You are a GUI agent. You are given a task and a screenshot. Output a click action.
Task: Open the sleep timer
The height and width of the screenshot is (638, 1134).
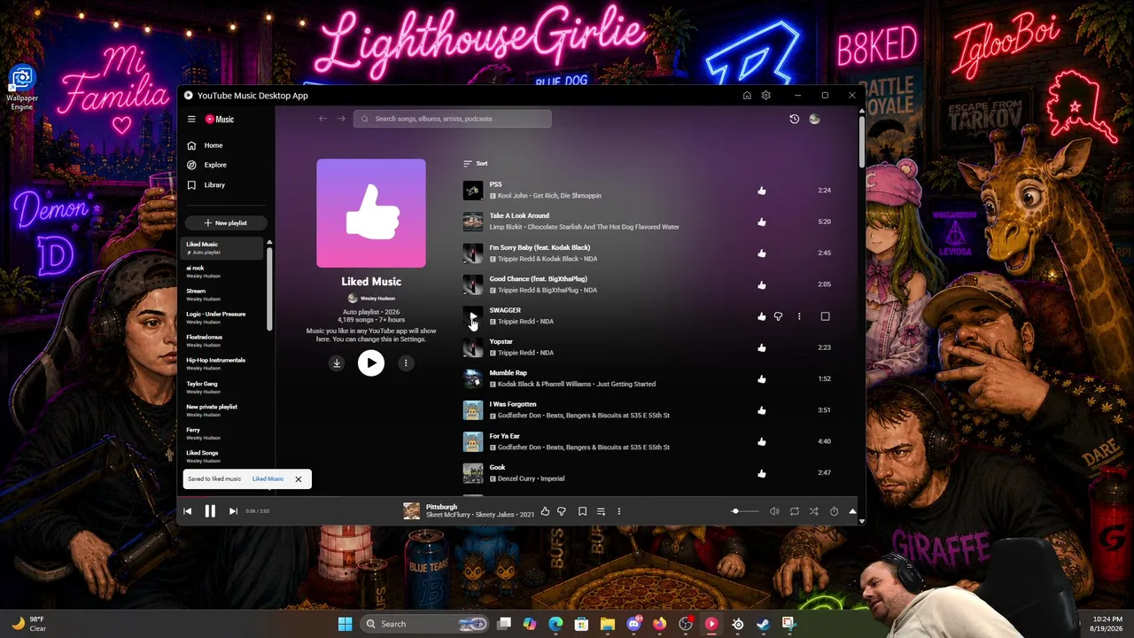pos(834,511)
